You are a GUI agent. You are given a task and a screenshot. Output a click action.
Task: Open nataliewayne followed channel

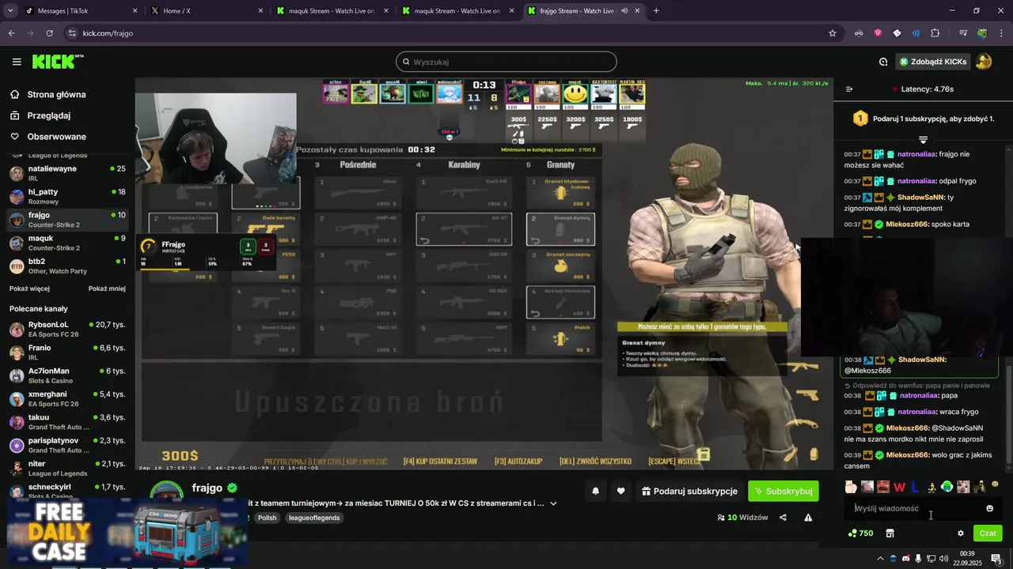[x=67, y=173]
